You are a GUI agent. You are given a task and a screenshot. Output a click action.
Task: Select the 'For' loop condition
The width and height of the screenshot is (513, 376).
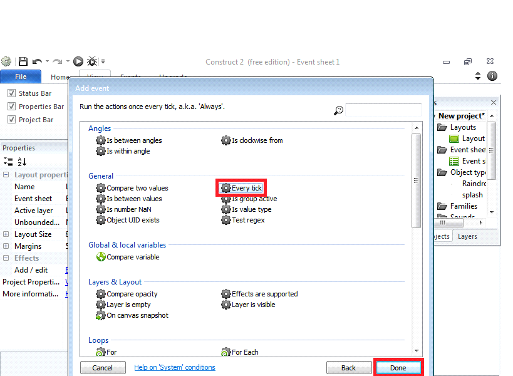(106, 352)
